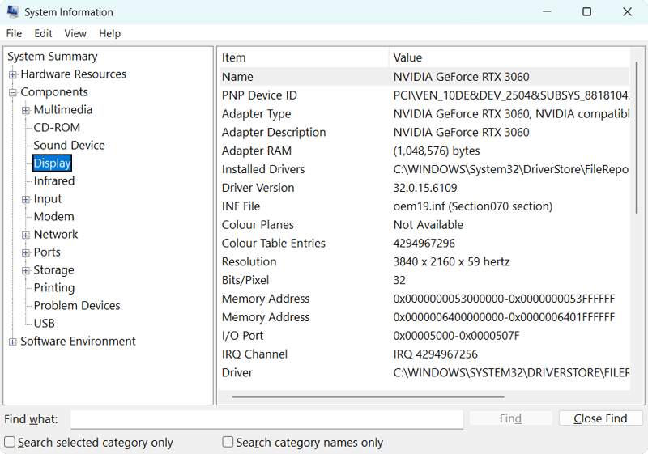Select the Adapter Type row
Image resolution: width=648 pixels, height=454 pixels.
coord(424,114)
